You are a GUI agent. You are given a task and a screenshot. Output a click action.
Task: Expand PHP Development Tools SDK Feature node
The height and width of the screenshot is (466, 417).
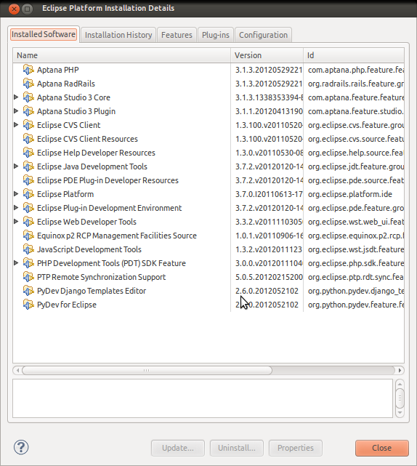(16, 262)
